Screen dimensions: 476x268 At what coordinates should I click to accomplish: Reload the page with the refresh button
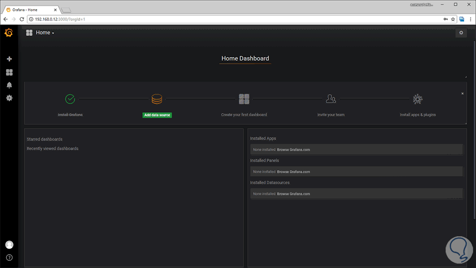(x=22, y=19)
